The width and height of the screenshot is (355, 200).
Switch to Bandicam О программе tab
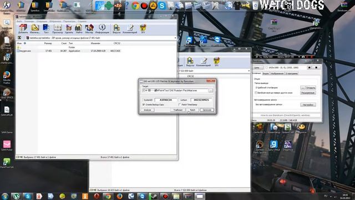[x=292, y=73]
